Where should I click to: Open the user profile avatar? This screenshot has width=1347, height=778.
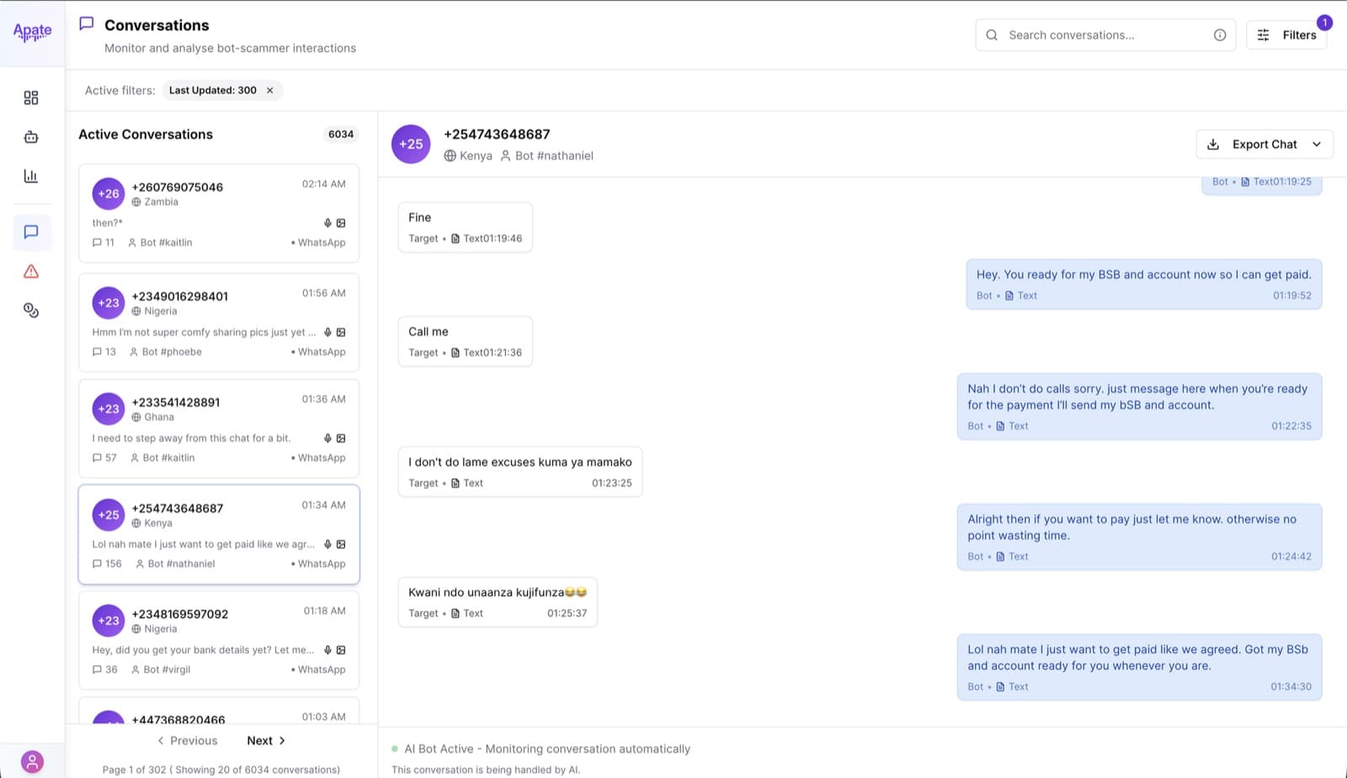(x=32, y=762)
